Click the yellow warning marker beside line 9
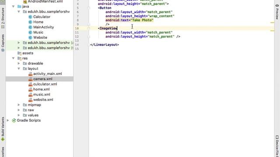 point(272,23)
